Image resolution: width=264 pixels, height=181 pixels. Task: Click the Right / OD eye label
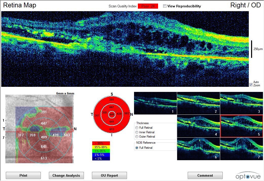point(245,5)
